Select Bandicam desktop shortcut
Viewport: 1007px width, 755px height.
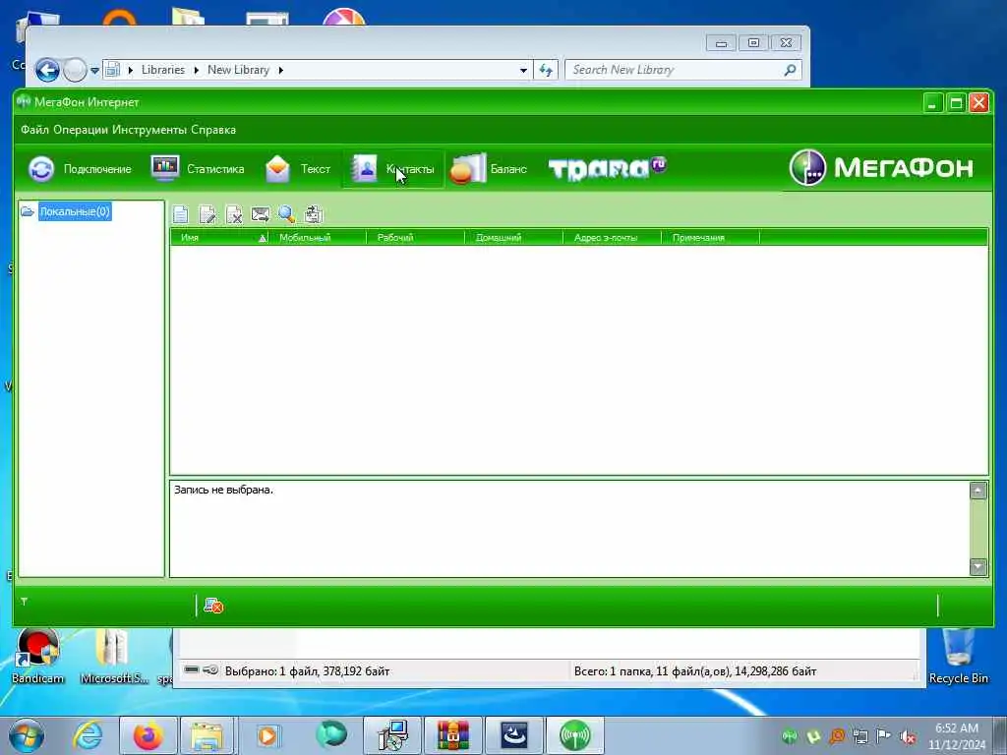pyautogui.click(x=38, y=656)
